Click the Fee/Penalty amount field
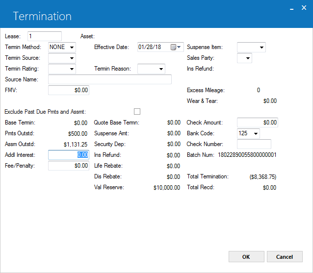The width and height of the screenshot is (313, 273). pos(69,166)
